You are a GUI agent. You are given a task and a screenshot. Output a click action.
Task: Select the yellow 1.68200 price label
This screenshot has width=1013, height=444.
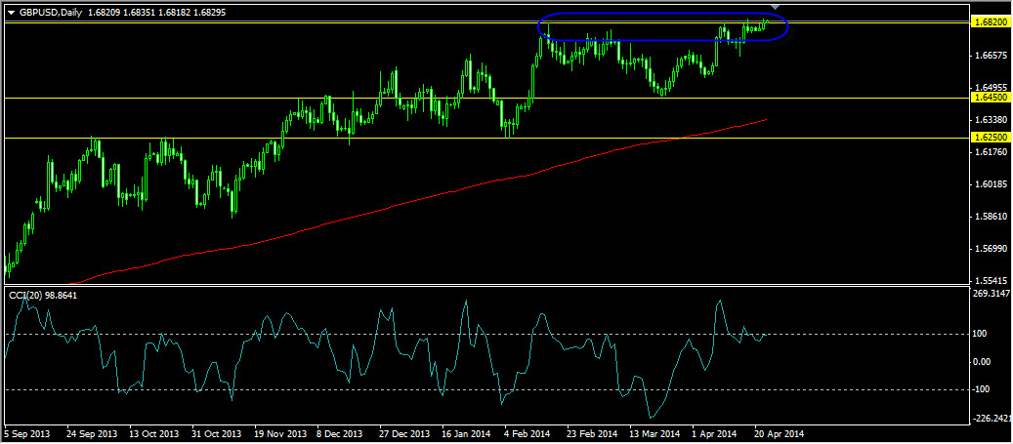pos(991,21)
